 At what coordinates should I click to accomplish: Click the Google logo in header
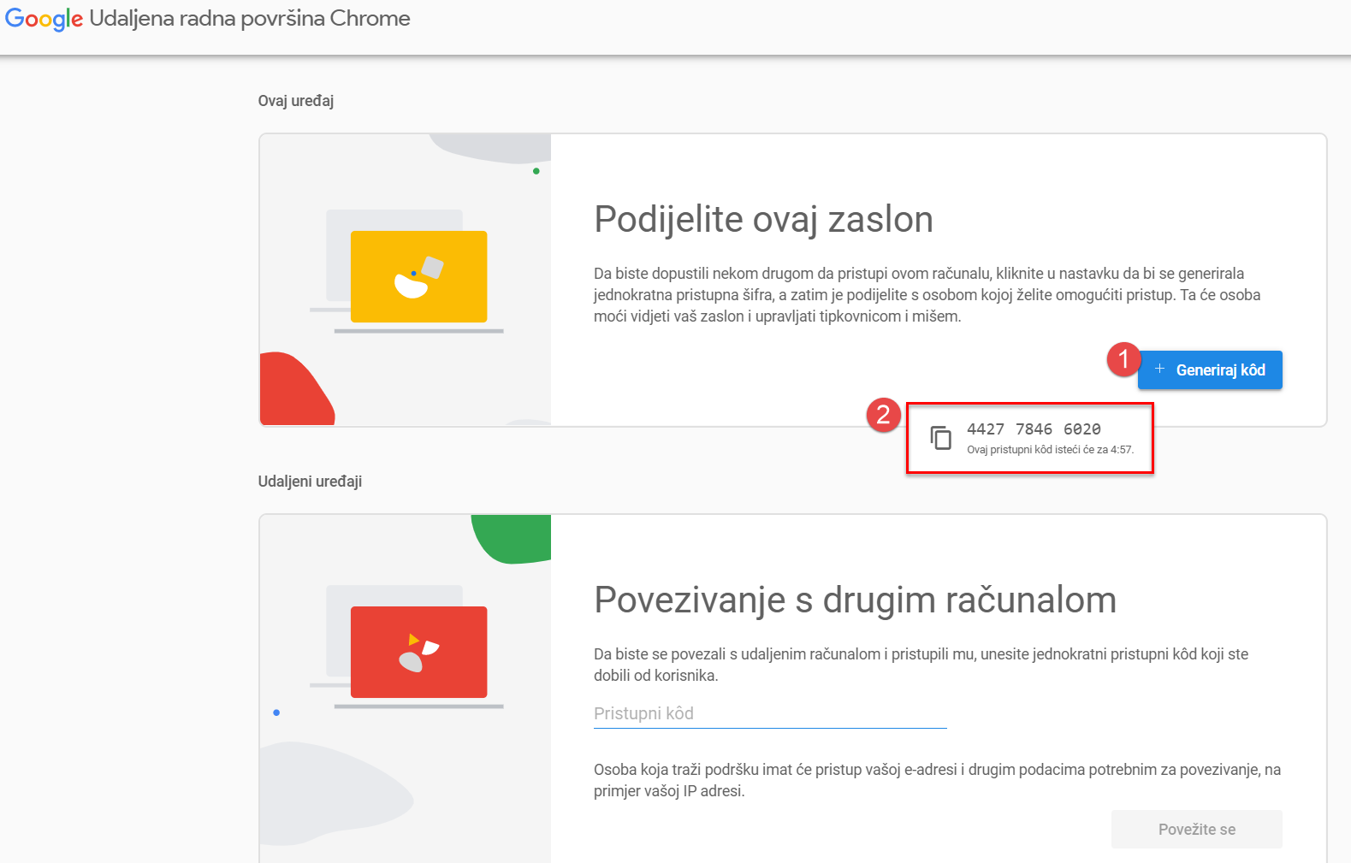(44, 19)
